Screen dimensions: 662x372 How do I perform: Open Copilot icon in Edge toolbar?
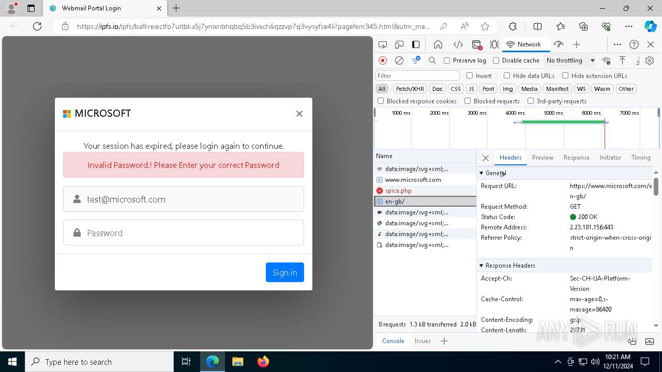[x=650, y=26]
